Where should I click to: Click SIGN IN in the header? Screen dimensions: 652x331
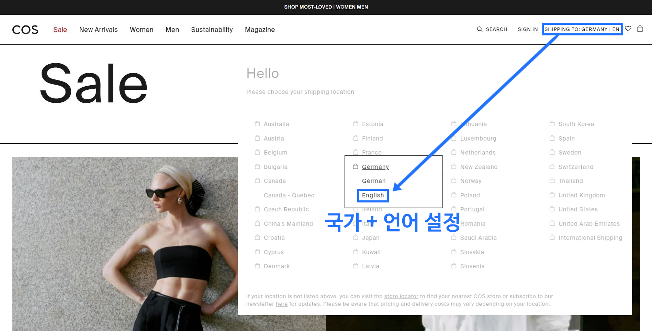coord(528,29)
